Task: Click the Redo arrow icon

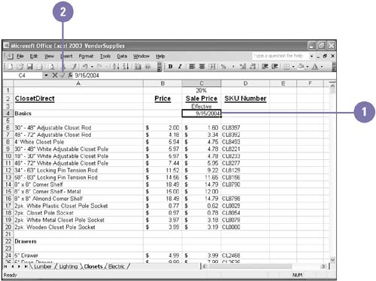Action: [99, 67]
